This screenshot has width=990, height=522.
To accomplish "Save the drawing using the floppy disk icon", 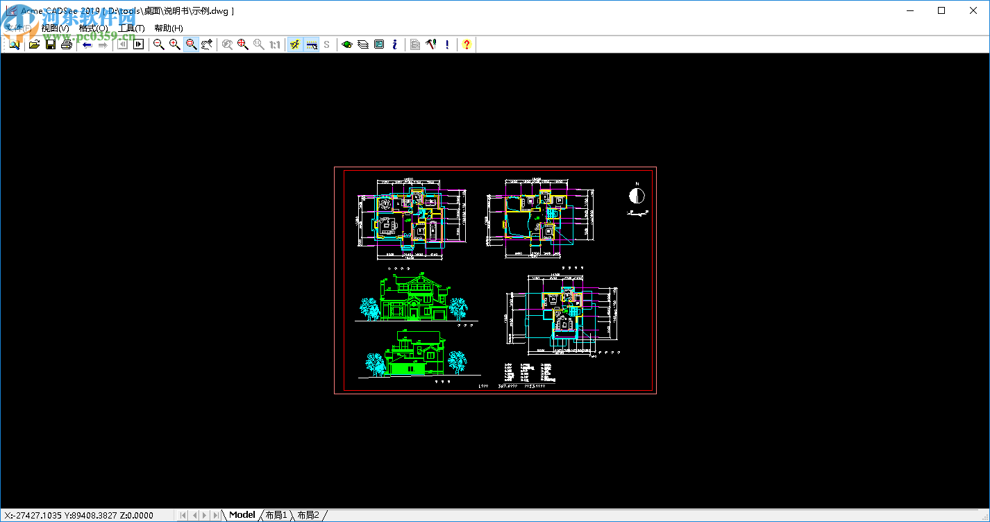I will point(51,44).
